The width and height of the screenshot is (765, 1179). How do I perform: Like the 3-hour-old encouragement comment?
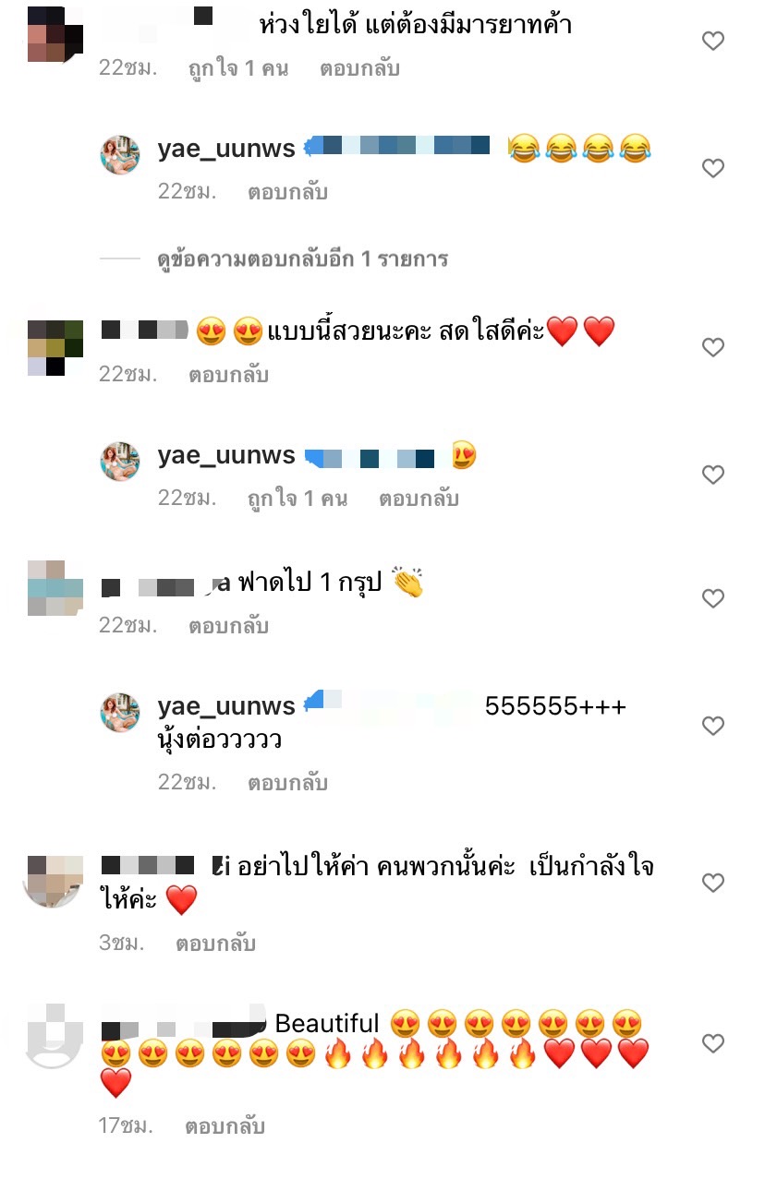(x=713, y=883)
